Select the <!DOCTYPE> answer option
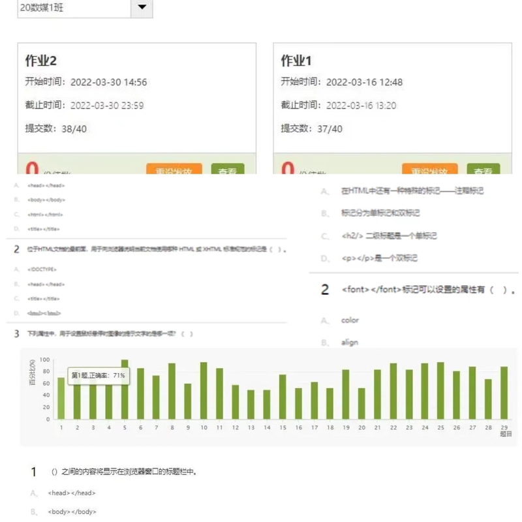Image resolution: width=522 pixels, height=522 pixels. [42, 269]
